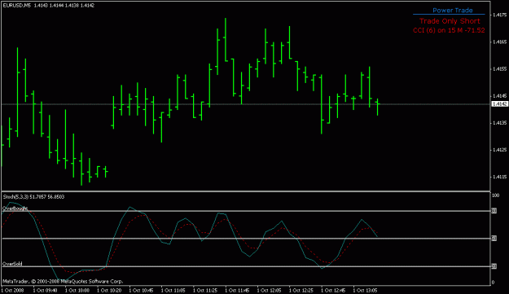Click the 1 Oct 11:05 time label
509x294 pixels.
coord(173,290)
